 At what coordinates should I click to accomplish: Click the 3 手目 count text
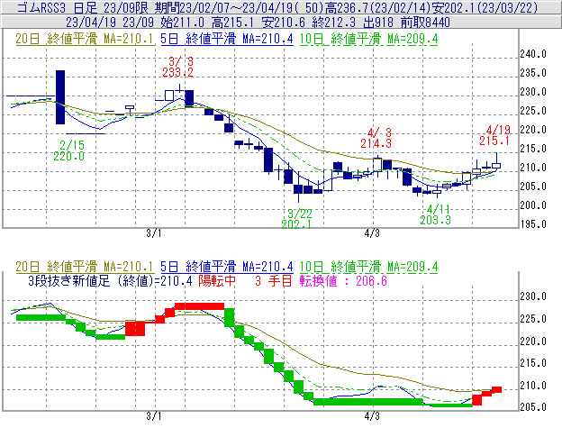pyautogui.click(x=274, y=281)
